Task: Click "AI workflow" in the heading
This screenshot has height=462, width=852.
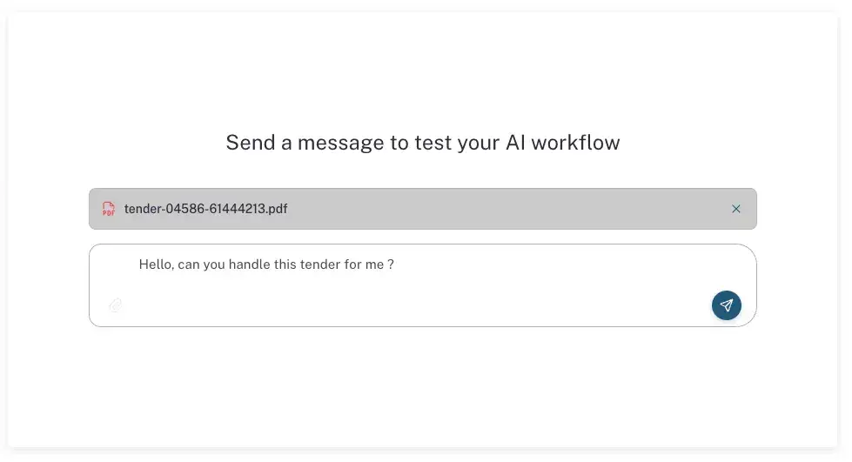Action: pos(562,143)
